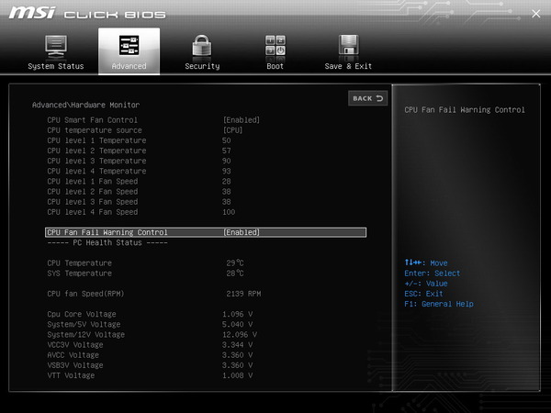The width and height of the screenshot is (551, 413).
Task: Select CPU level 2 Temperature value
Action: click(x=227, y=151)
